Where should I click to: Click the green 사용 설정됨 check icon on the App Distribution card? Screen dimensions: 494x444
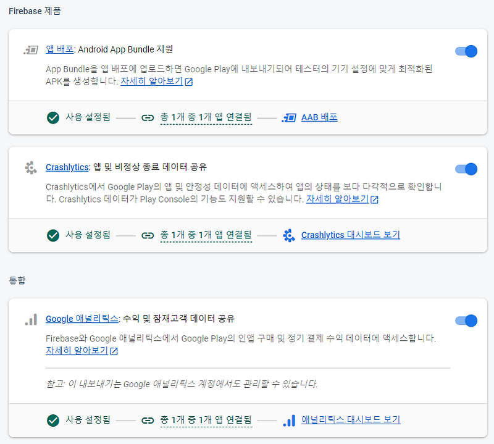[x=53, y=117]
